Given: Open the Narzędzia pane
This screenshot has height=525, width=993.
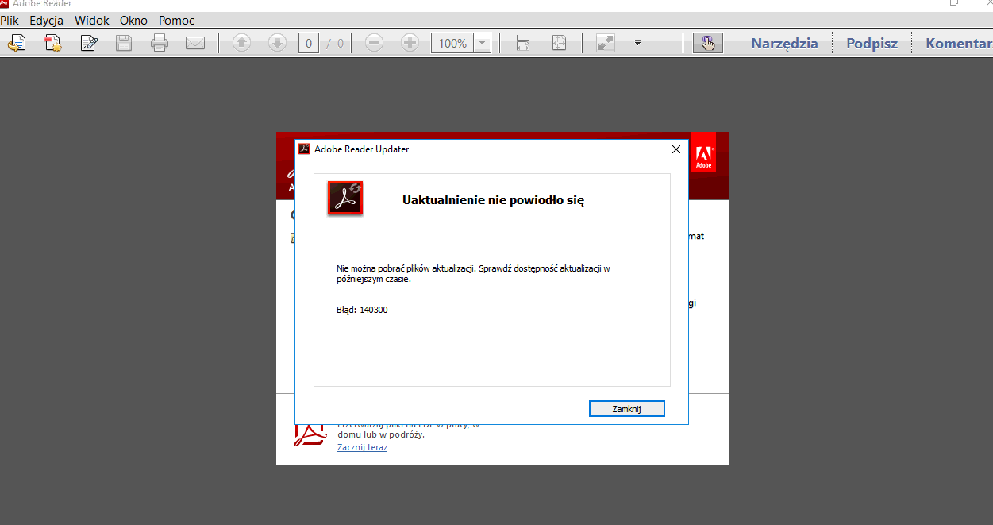Looking at the screenshot, I should pos(784,44).
